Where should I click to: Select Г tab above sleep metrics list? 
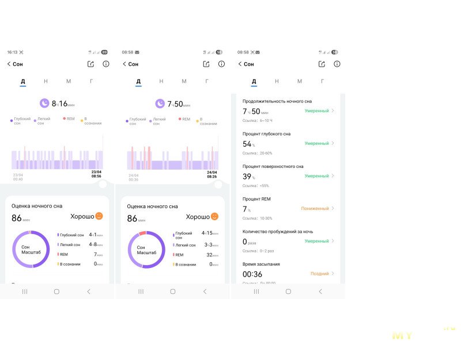[323, 82]
